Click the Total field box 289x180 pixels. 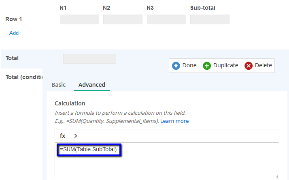pos(89,59)
